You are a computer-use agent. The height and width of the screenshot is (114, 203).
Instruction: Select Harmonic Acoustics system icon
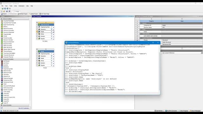click(x=2, y=30)
